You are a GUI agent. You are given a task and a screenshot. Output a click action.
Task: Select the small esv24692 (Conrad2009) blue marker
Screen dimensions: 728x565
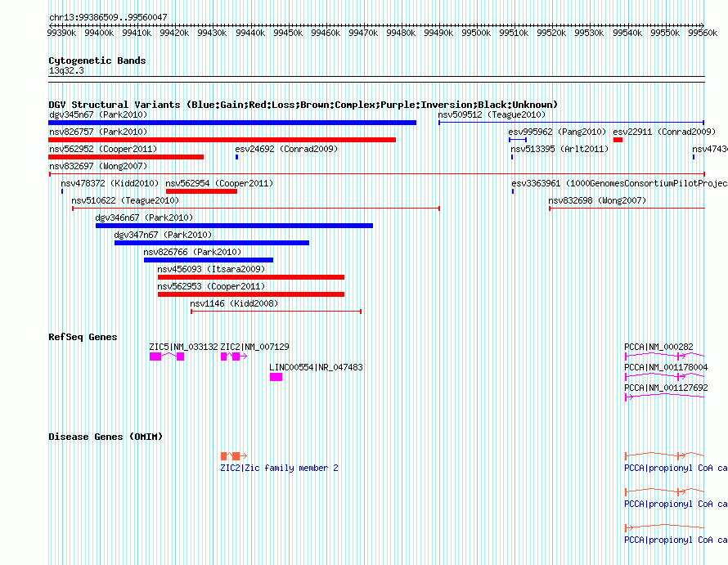pos(236,157)
